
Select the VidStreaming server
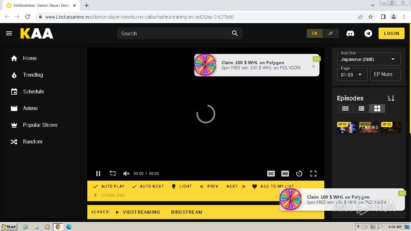pos(138,212)
